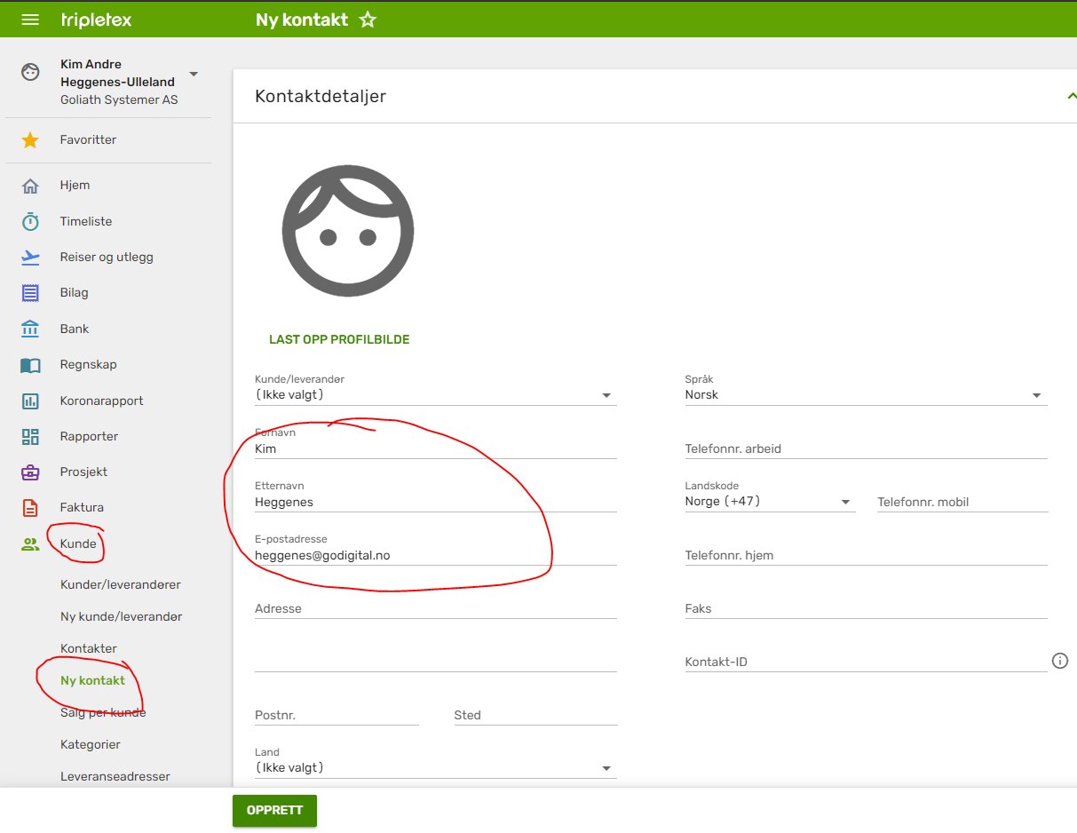Open the Faktura document icon

click(x=30, y=507)
